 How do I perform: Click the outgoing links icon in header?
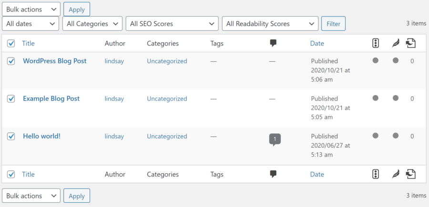[411, 43]
